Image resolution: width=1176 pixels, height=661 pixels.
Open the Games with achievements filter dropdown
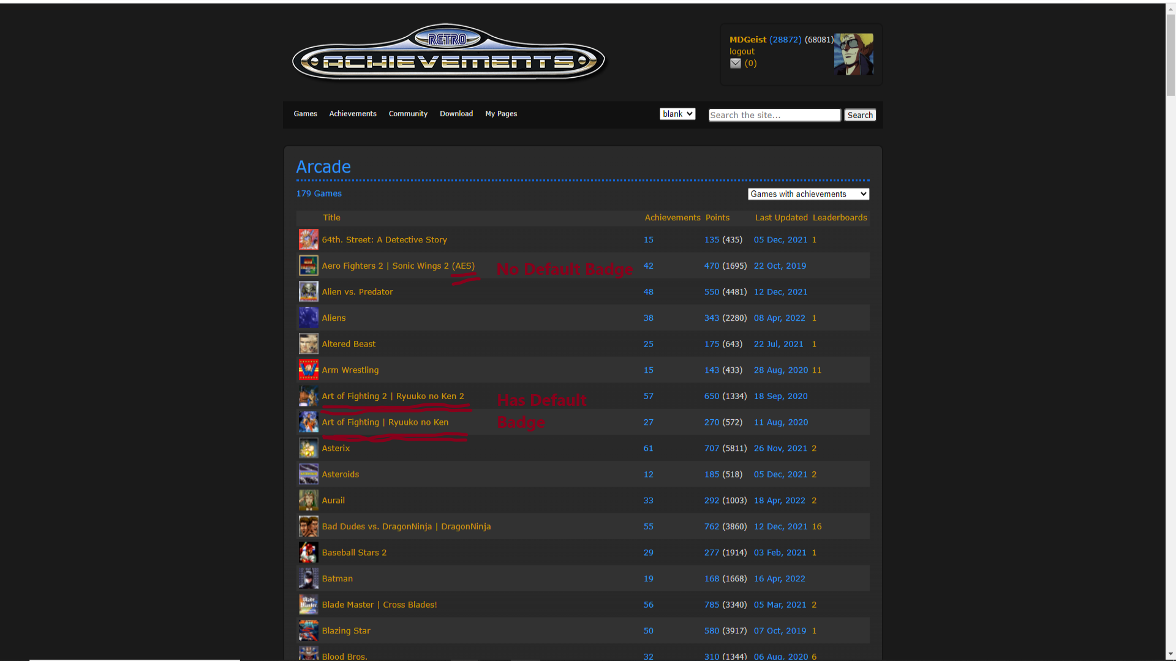pos(809,194)
